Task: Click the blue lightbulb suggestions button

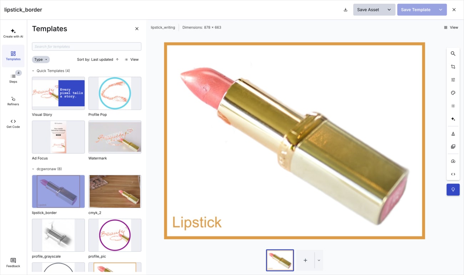Action: pos(453,190)
